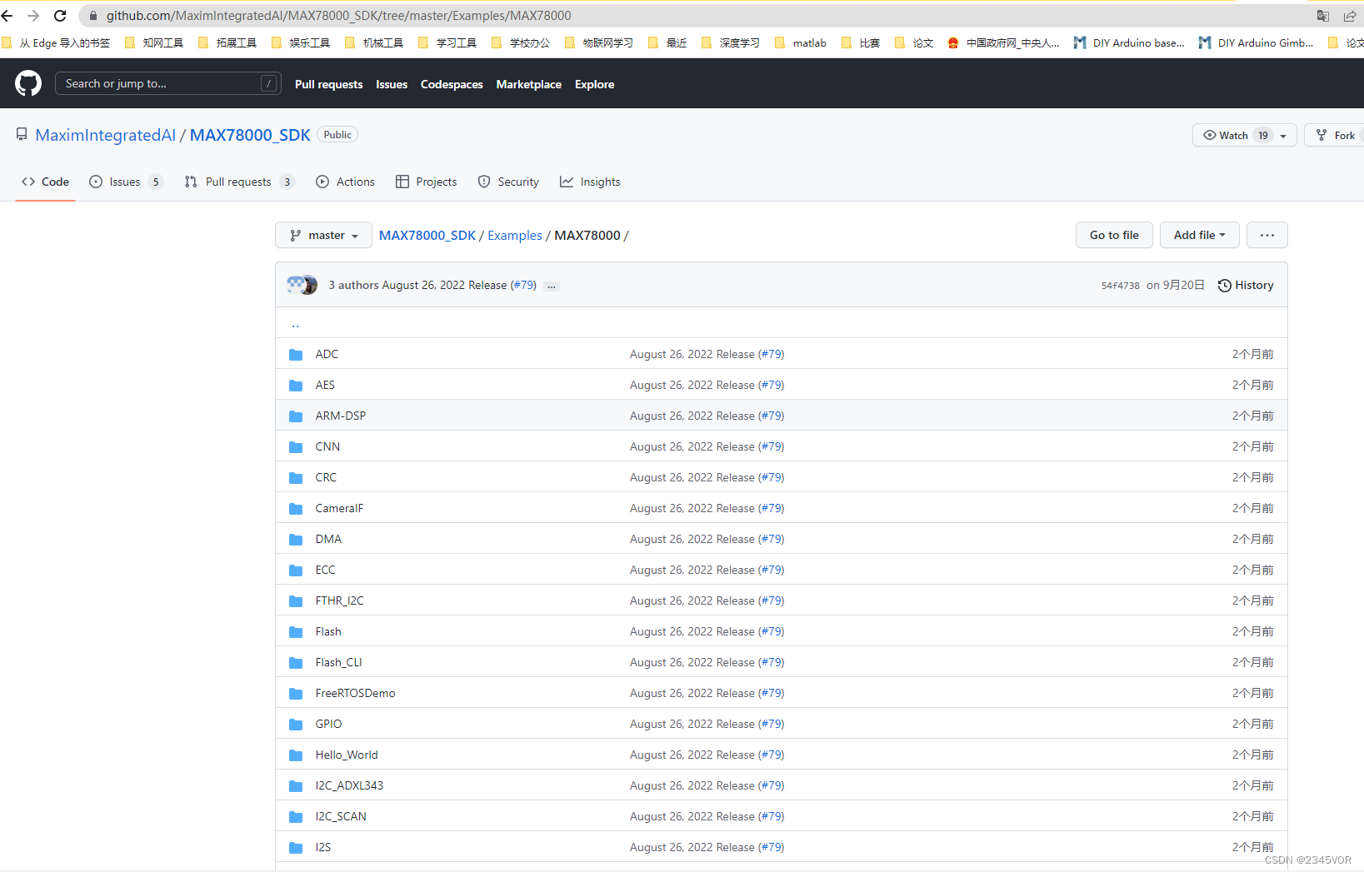This screenshot has width=1364, height=872.
Task: Open the I2C_ADXL343 folder
Action: click(x=349, y=785)
